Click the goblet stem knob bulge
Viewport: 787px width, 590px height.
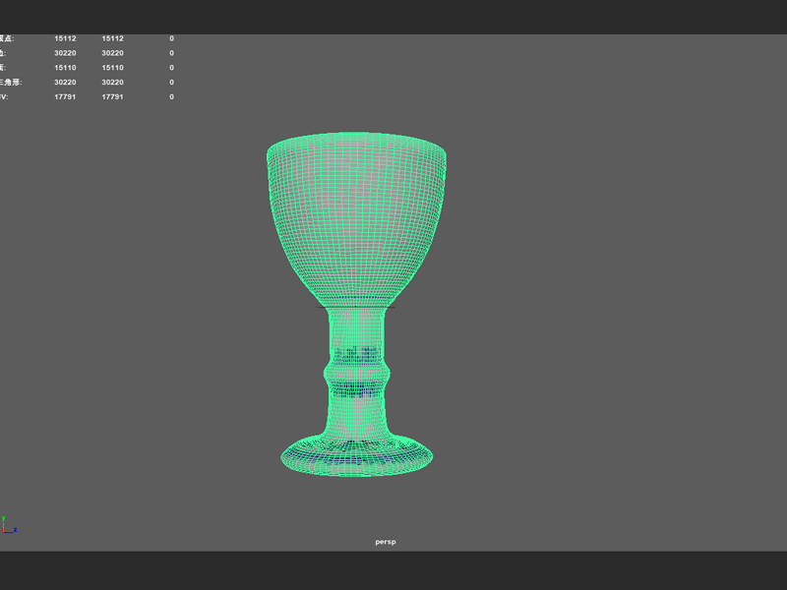tap(357, 374)
